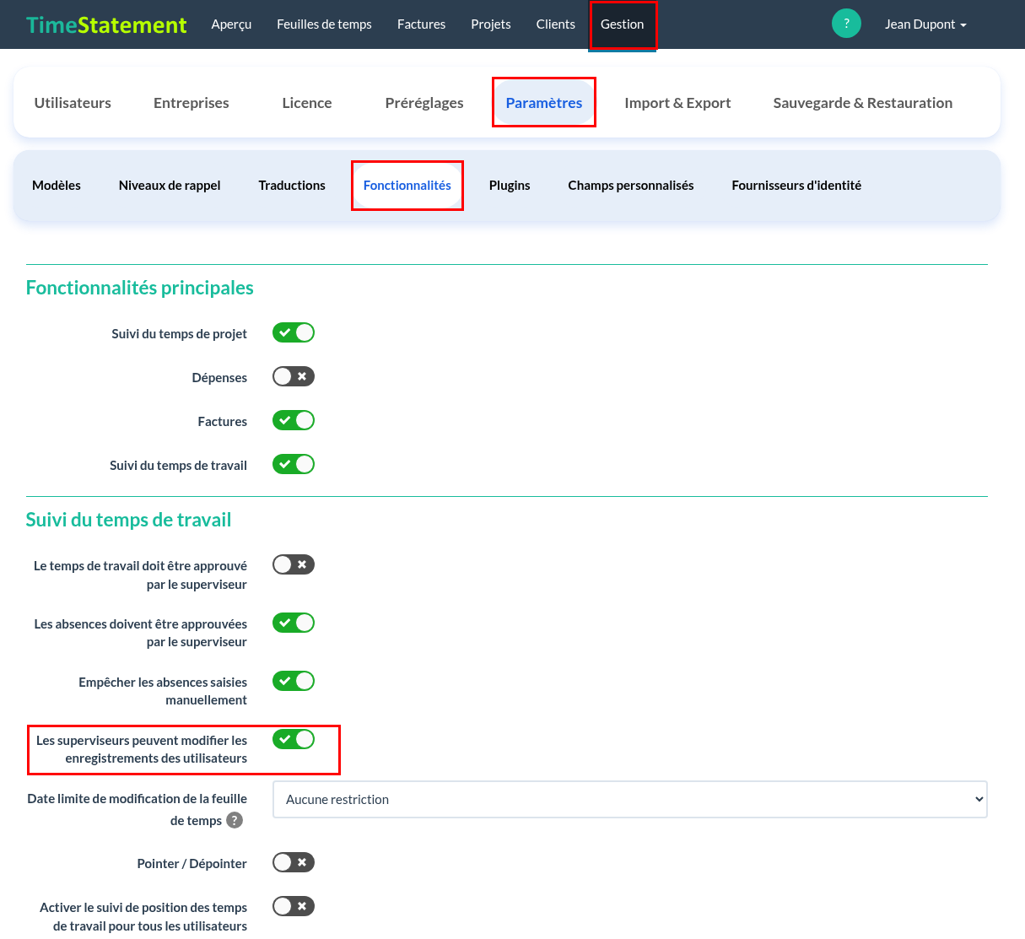Select the Utilisateurs tab

pyautogui.click(x=73, y=103)
